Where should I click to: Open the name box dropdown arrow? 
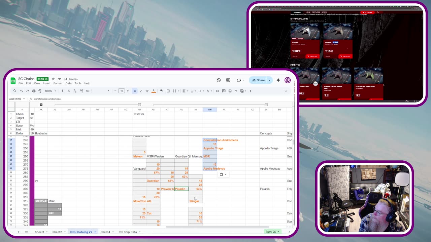(x=24, y=99)
